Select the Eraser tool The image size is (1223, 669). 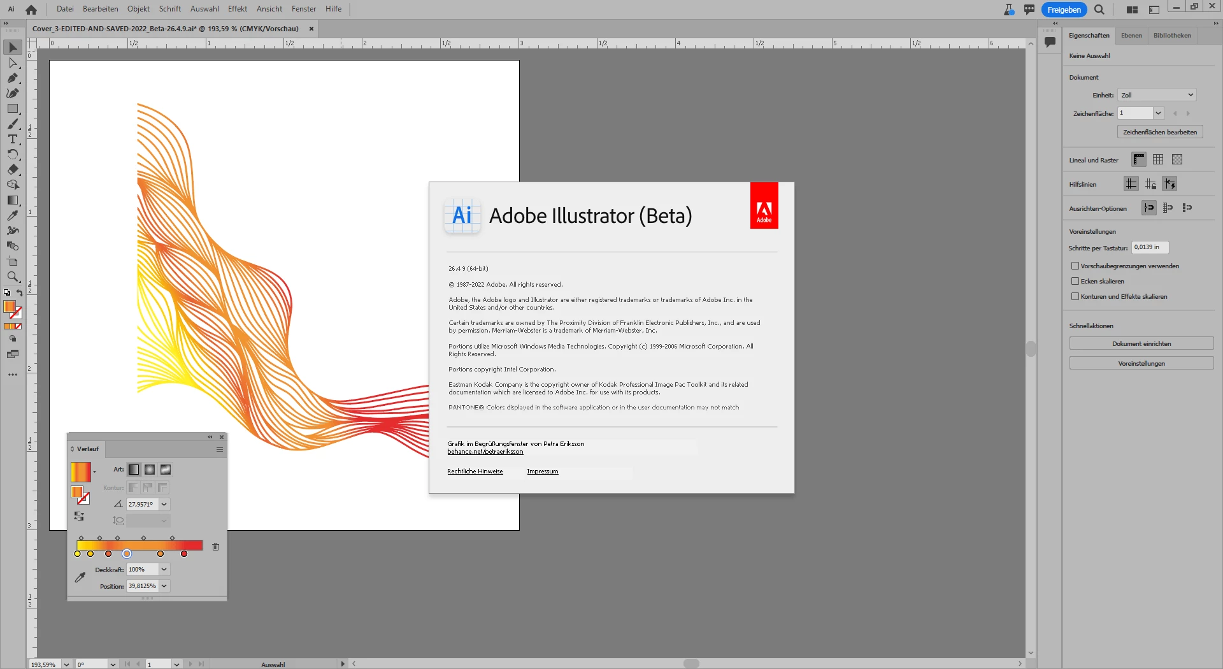[13, 170]
